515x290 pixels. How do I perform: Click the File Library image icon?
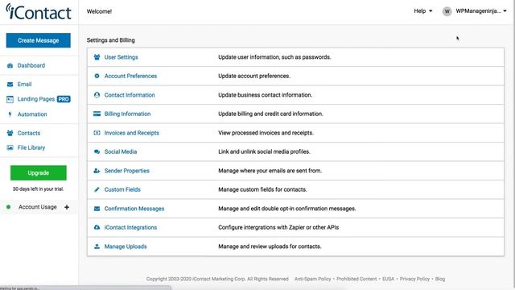pyautogui.click(x=10, y=148)
